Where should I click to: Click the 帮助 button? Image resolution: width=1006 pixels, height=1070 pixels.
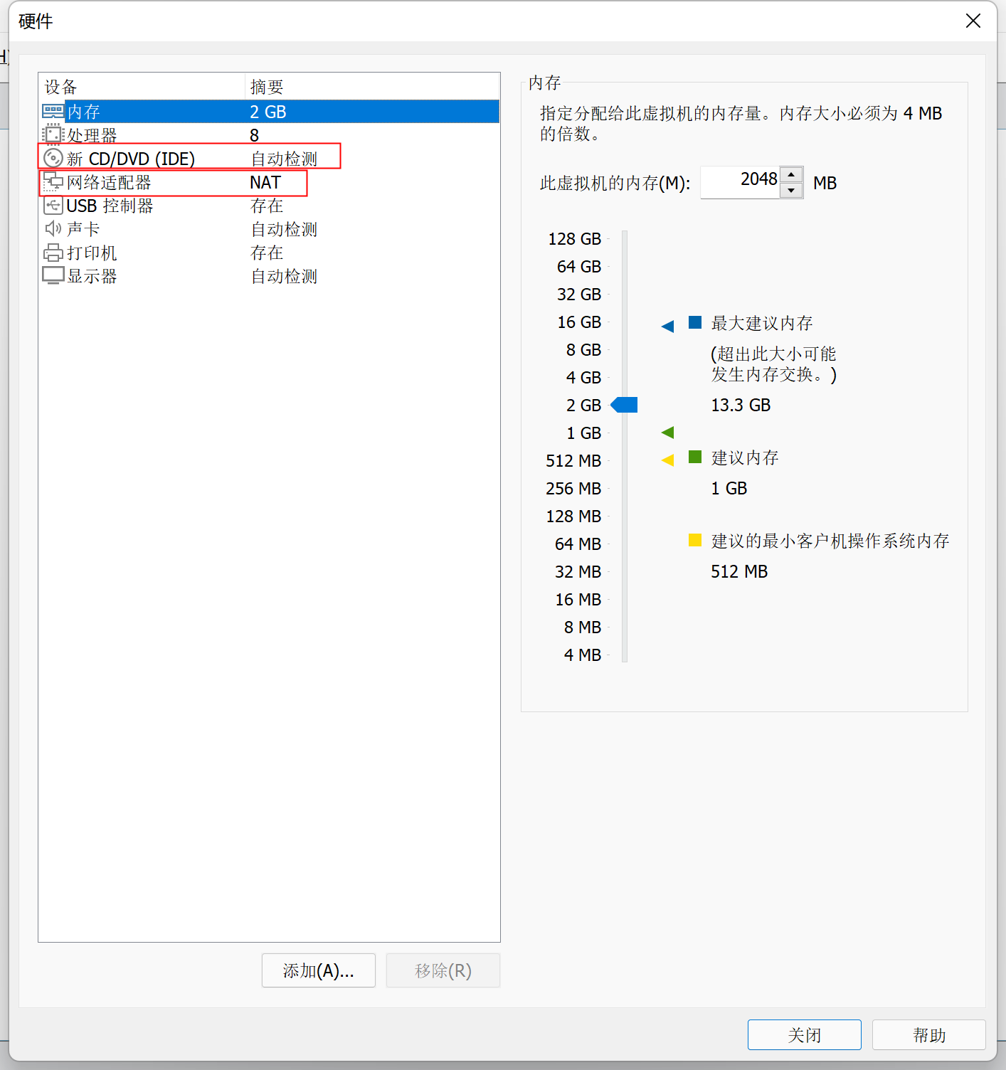[x=928, y=1034]
